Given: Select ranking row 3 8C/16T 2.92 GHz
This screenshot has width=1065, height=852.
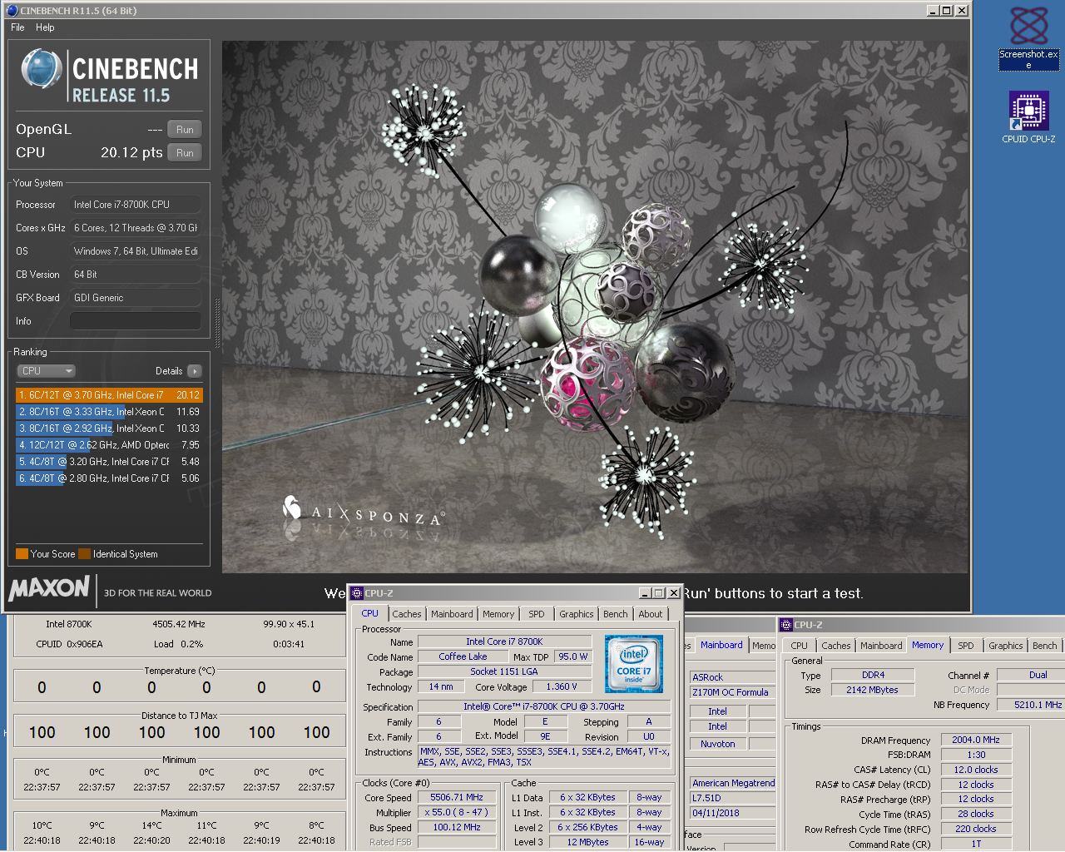Looking at the screenshot, I should 109,428.
